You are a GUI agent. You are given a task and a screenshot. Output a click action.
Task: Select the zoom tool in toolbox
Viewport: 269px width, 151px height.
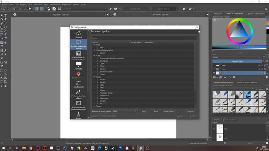(x=2, y=86)
